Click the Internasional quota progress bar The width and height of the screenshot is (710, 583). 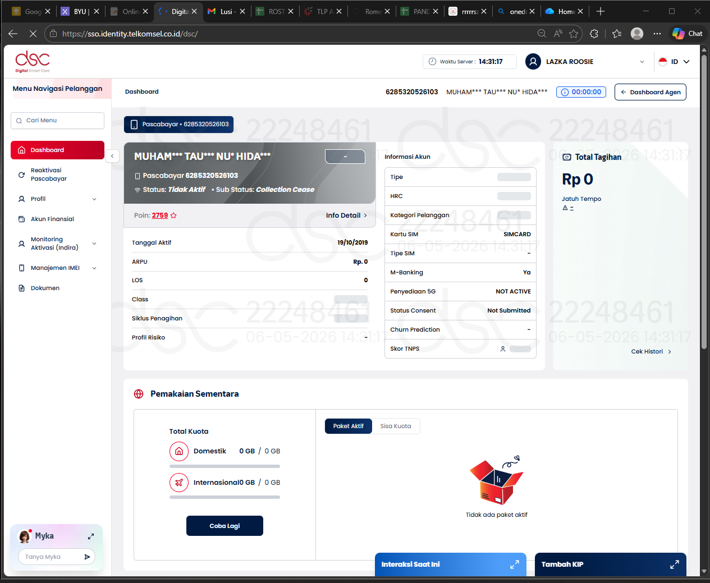pos(225,497)
